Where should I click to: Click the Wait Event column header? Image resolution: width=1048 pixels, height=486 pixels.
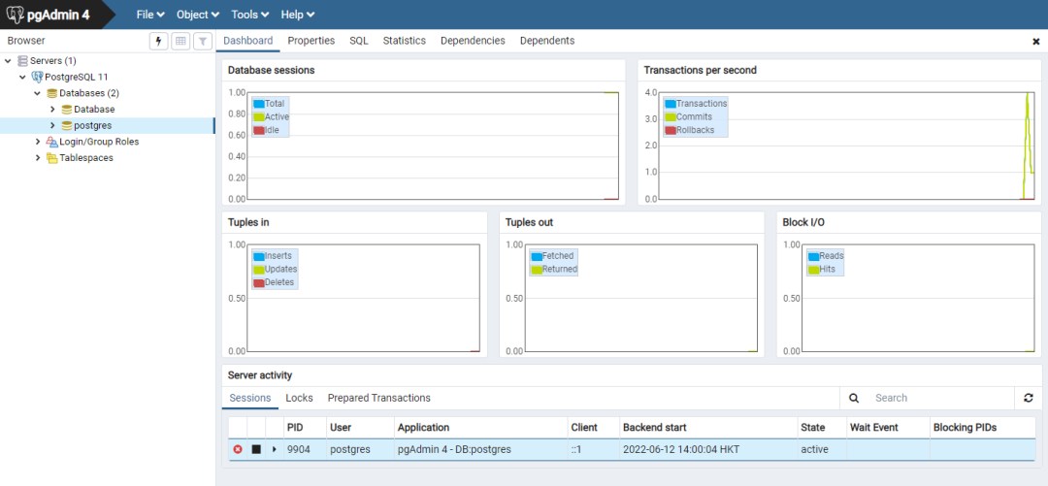pos(888,427)
